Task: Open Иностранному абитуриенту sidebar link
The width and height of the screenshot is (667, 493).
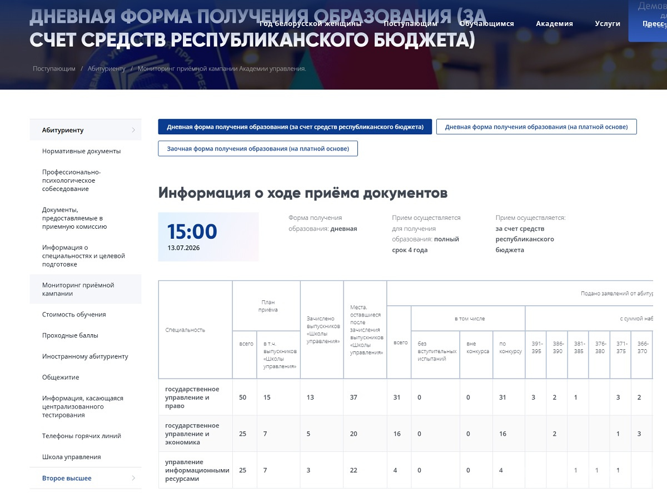Action: [85, 356]
